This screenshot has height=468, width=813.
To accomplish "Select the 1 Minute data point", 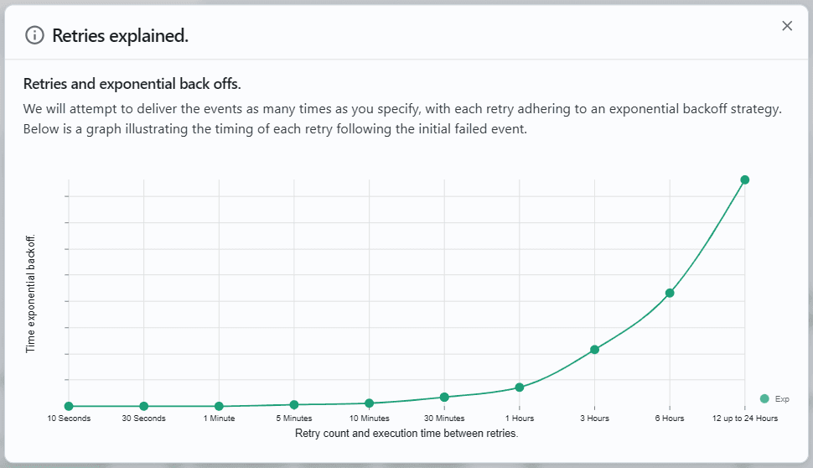I will tap(219, 407).
